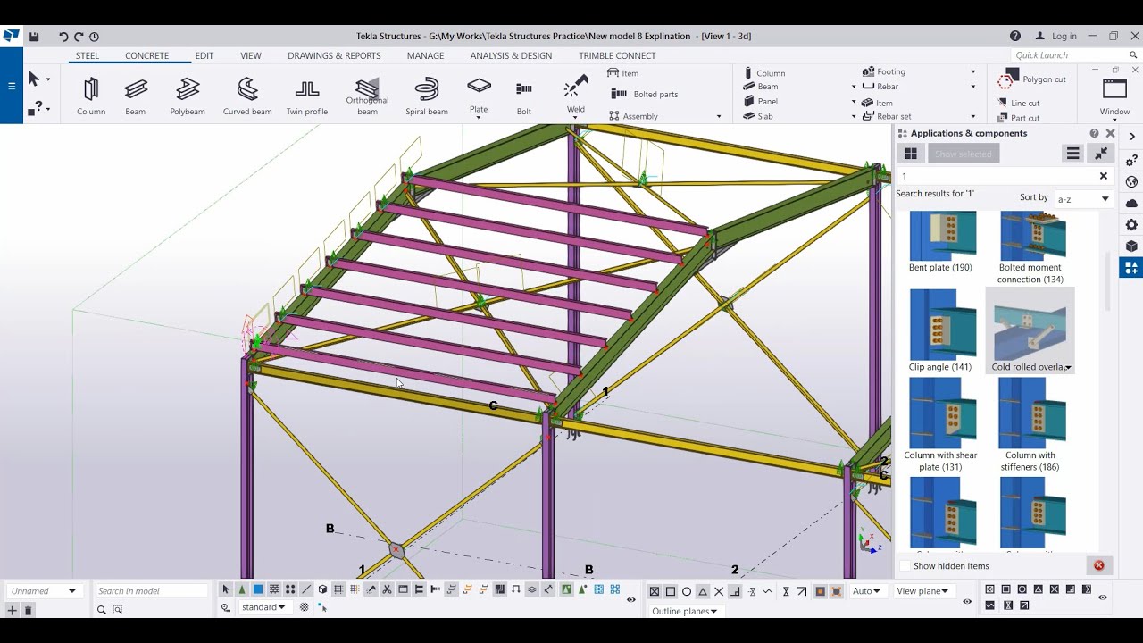Select the Spiral beam tool
Screen dimensions: 1143x643
point(427,96)
